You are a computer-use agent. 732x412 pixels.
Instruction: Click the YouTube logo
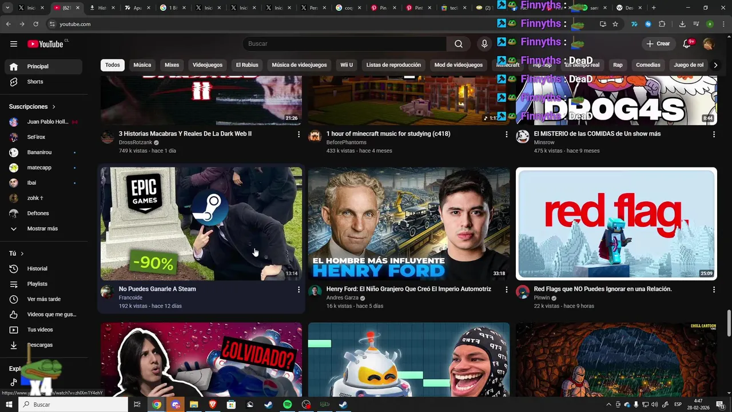[45, 44]
